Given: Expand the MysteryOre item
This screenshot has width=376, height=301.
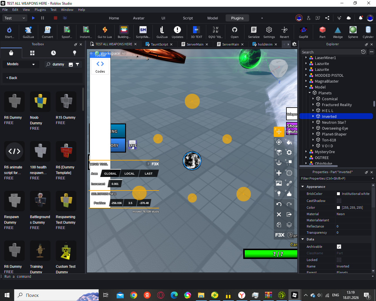Looking at the screenshot, I should [x=306, y=152].
